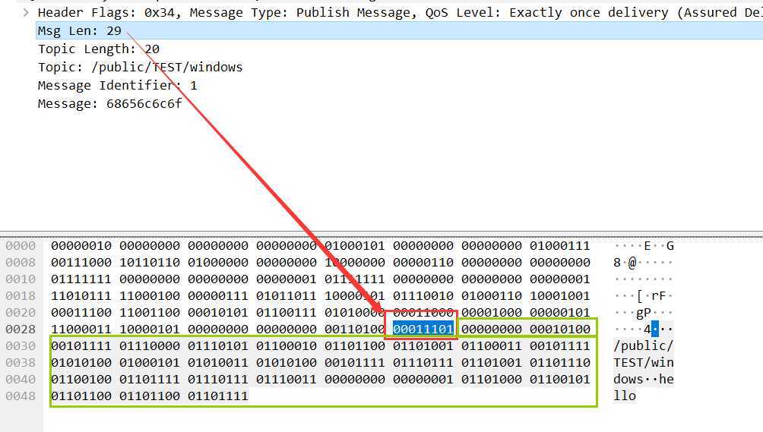Click byte 11001100 in row 0020
The height and width of the screenshot is (432, 763).
click(x=150, y=313)
